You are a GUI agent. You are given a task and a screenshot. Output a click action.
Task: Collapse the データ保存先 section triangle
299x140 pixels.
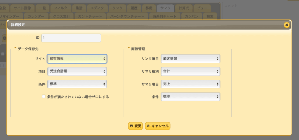pos(15,48)
